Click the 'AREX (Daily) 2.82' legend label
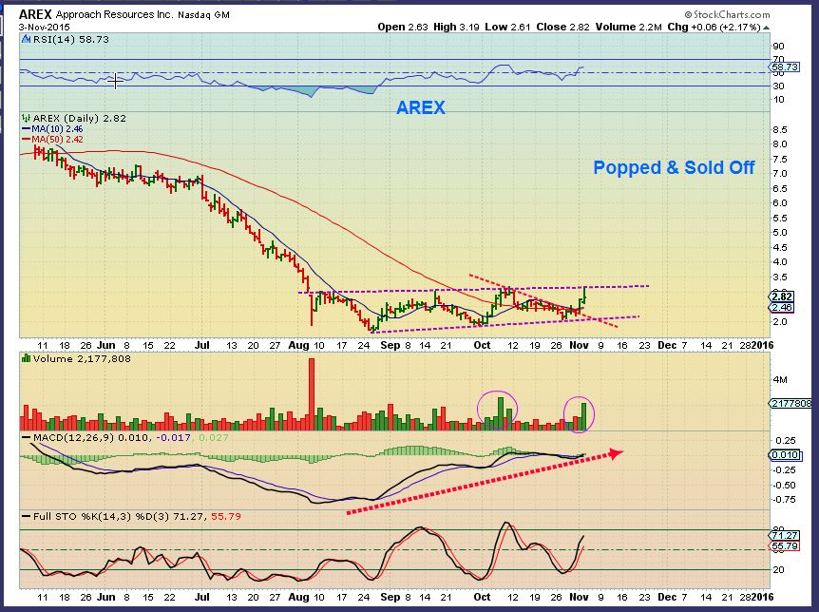This screenshot has width=819, height=612. pyautogui.click(x=80, y=118)
